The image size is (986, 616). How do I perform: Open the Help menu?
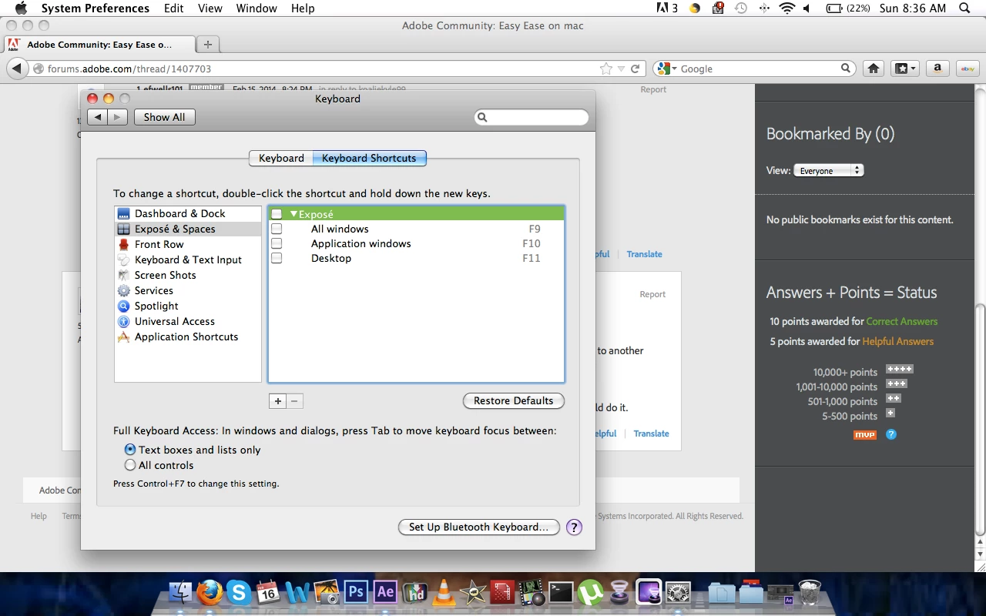pos(303,8)
